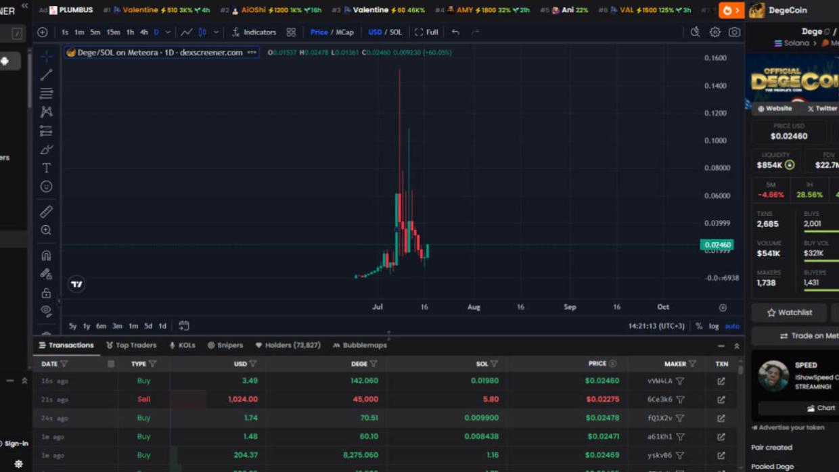Open the symbol legend options ellipsis
The image size is (839, 472).
(252, 52)
